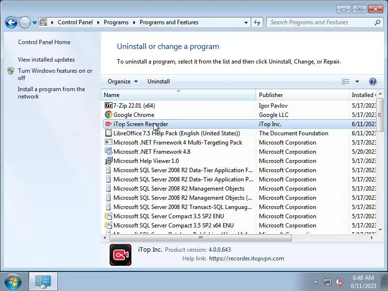Sort by the Publisher column header
The image size is (388, 291).
pos(302,95)
